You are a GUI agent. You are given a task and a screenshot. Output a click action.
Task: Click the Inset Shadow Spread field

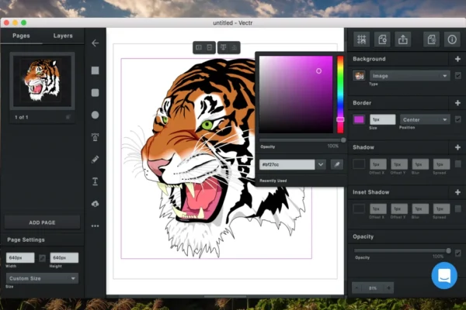point(441,208)
